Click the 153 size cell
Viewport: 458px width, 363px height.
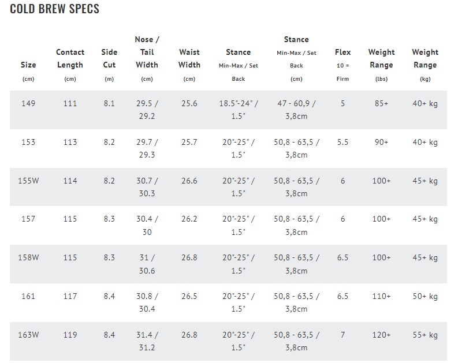[x=28, y=142]
